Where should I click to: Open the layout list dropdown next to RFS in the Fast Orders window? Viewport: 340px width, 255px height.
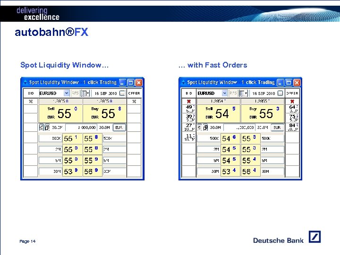pyautogui.click(x=243, y=93)
